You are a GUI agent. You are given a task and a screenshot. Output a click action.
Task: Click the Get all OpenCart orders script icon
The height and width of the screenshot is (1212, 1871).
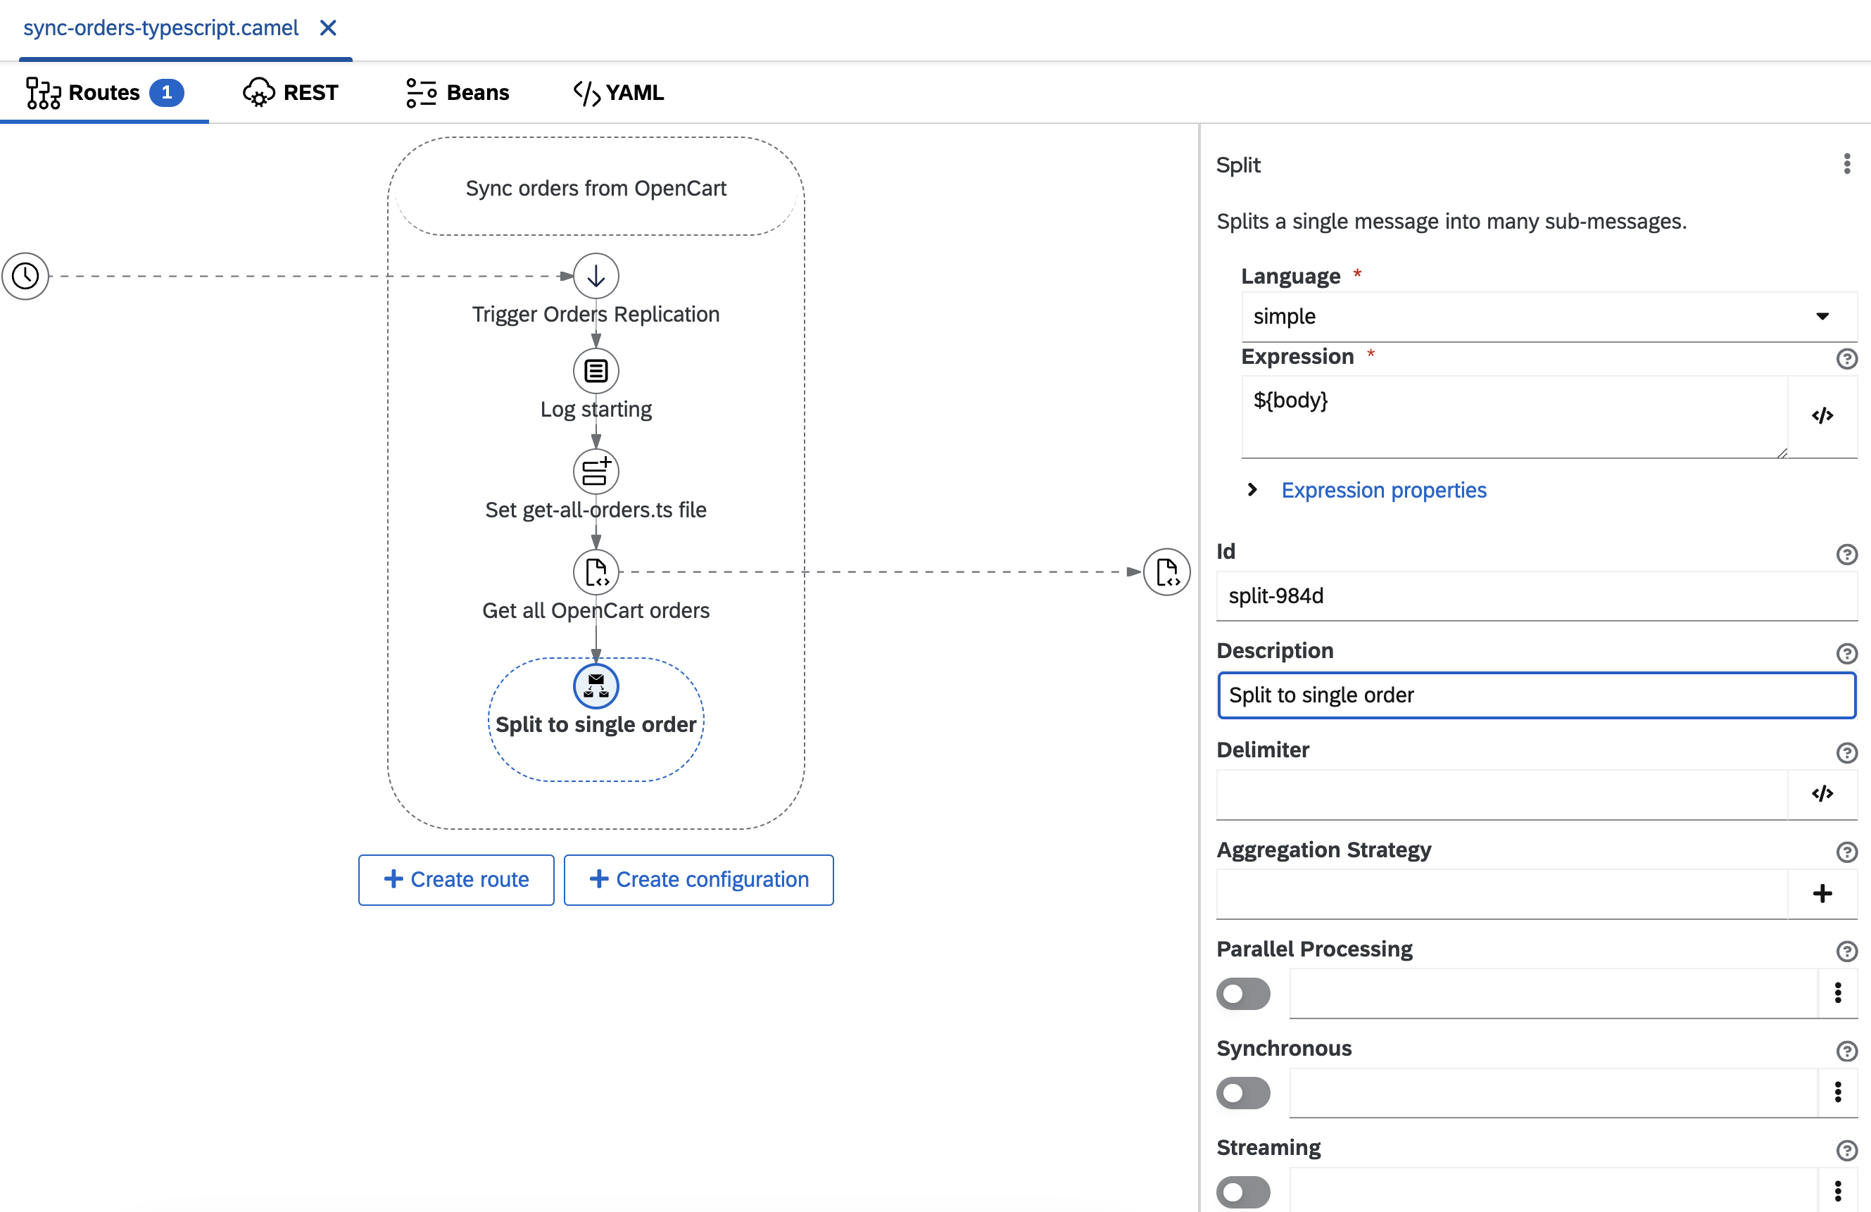596,572
